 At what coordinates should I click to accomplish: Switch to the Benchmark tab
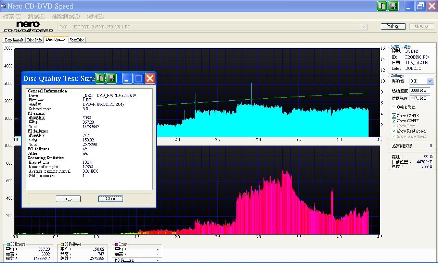[14, 40]
